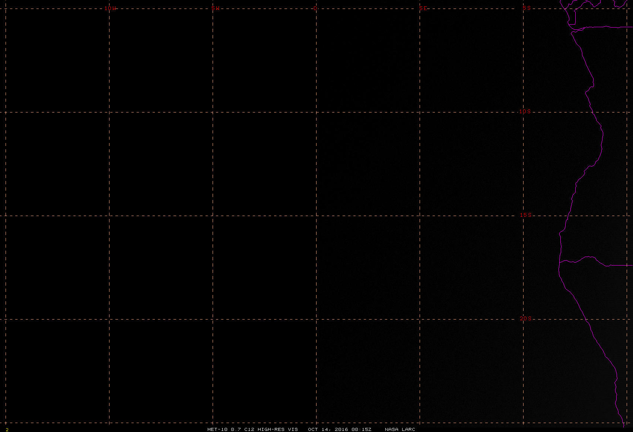Click the OCT 14, 2016 date text
This screenshot has width=633, height=432.
tap(328, 429)
